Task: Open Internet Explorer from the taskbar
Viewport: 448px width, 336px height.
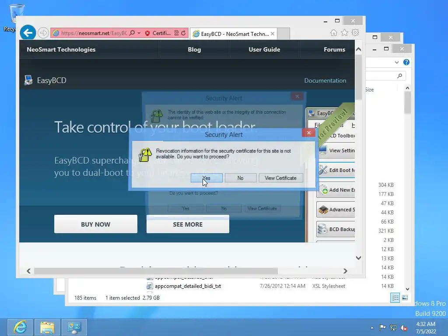Action: [x=20, y=327]
